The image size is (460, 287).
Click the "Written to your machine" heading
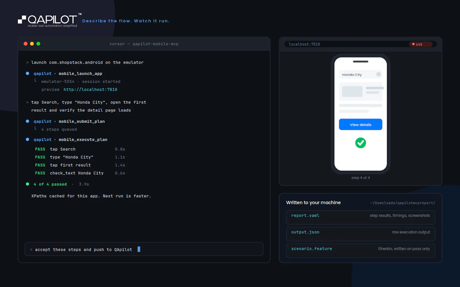[313, 203]
